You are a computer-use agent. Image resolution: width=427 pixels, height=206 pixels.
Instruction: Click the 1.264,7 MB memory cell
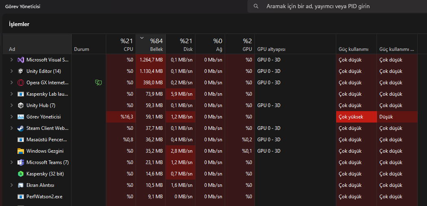pos(151,60)
